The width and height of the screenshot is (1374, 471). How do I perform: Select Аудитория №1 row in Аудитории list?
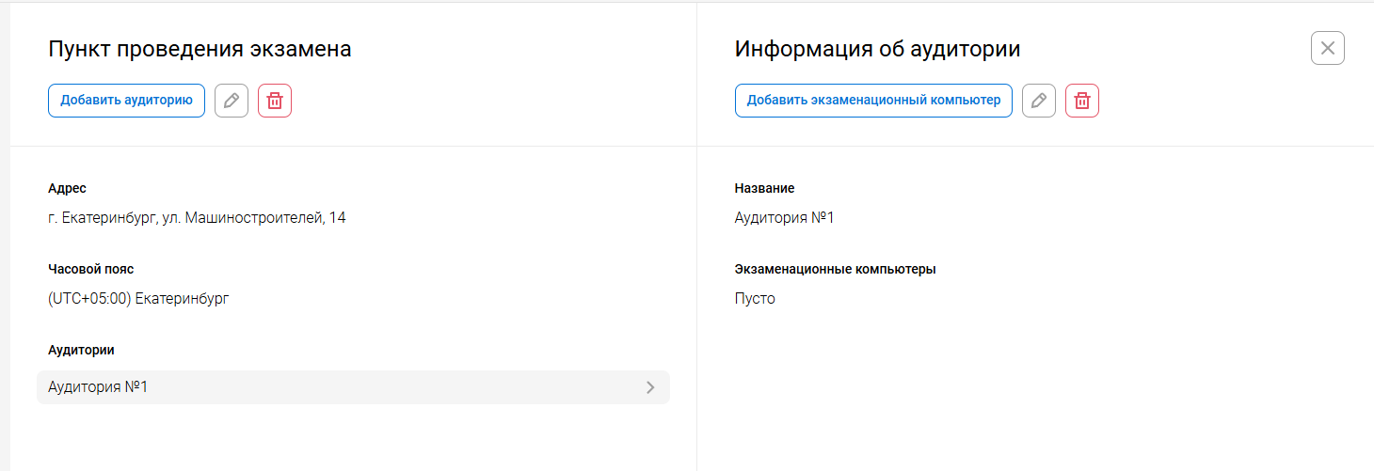(353, 387)
